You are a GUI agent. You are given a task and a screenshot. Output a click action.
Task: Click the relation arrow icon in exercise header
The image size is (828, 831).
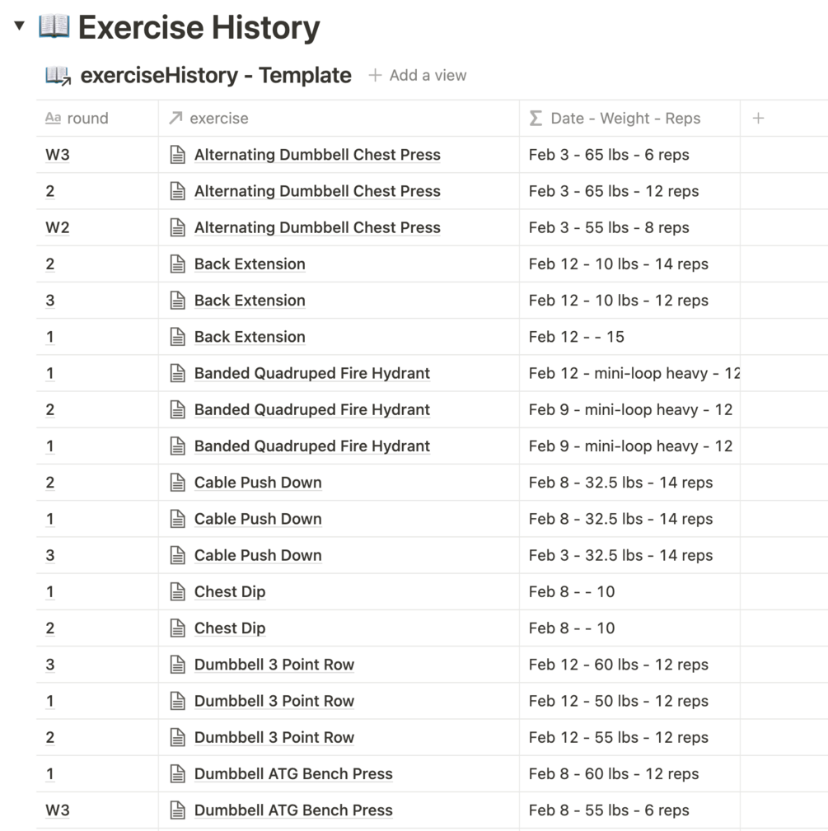click(x=175, y=119)
